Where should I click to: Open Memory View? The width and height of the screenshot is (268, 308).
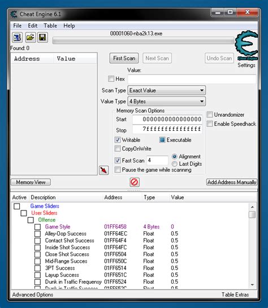tap(31, 182)
